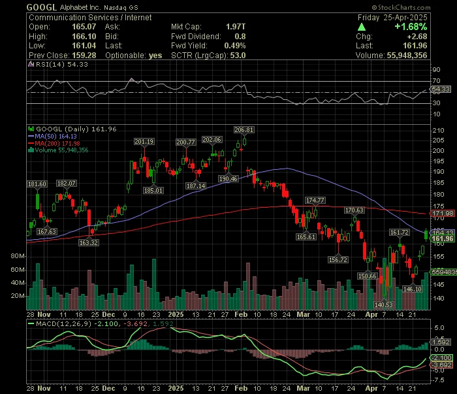This screenshot has height=394, width=457.
Task: Click the low price label '185.01'
Action: coord(153,190)
